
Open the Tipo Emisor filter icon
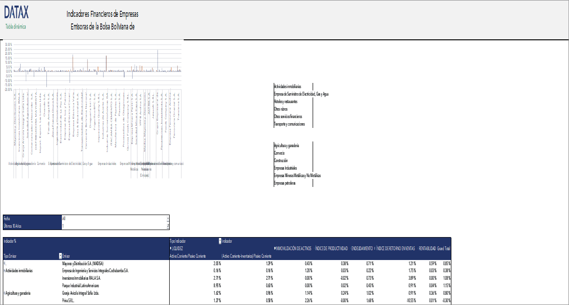click(x=60, y=256)
